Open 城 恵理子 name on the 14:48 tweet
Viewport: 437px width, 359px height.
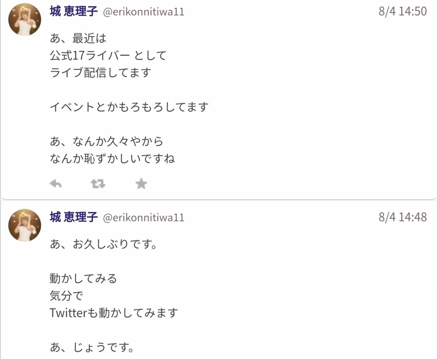coord(74,217)
